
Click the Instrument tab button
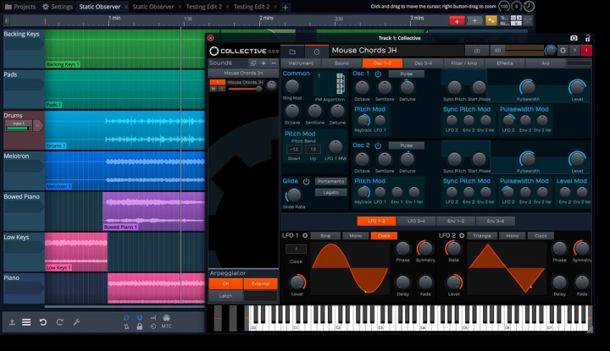(301, 63)
